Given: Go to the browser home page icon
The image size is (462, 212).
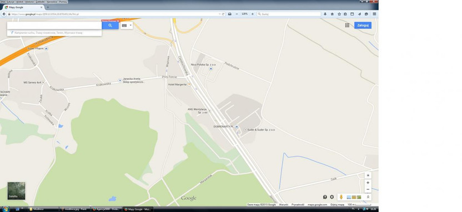Looking at the screenshot, I should point(332,14).
